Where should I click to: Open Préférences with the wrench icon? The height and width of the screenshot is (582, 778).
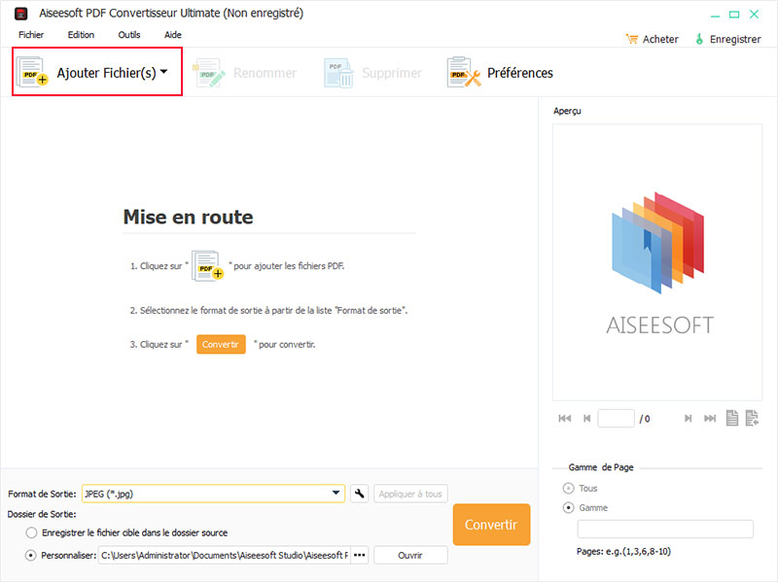(464, 72)
